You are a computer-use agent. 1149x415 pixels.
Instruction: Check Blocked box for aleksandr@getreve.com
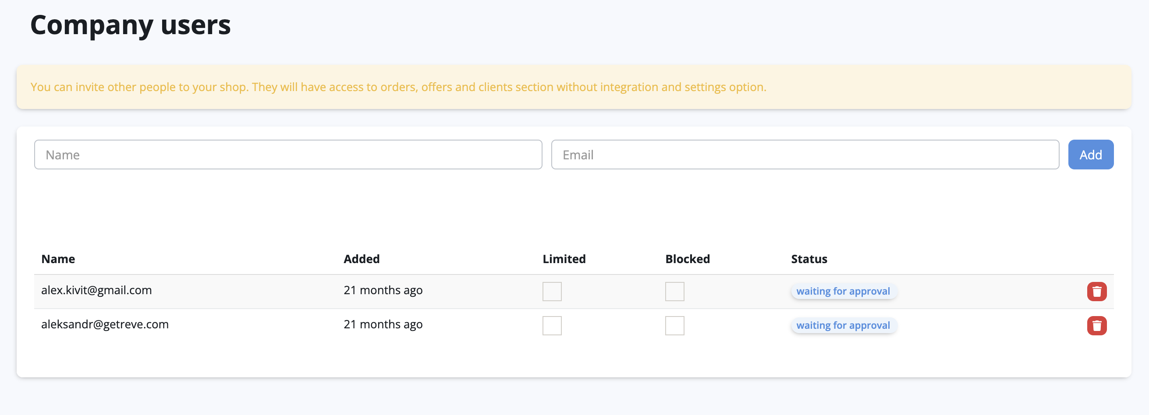pyautogui.click(x=674, y=325)
